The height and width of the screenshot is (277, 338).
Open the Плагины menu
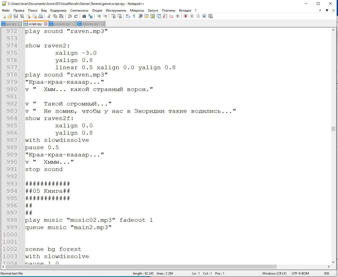tap(169, 10)
